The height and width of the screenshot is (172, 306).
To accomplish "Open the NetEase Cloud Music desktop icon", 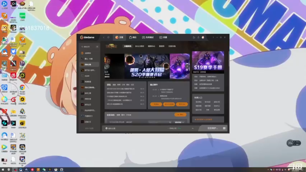I will [x=13, y=76].
